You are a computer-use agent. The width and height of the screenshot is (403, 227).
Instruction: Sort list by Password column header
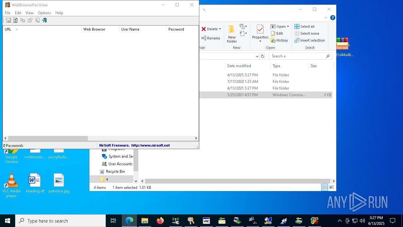[182, 29]
